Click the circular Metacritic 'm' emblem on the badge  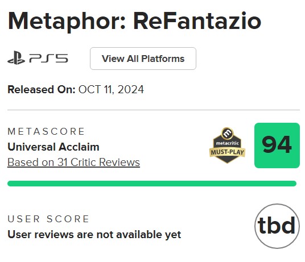(x=227, y=133)
